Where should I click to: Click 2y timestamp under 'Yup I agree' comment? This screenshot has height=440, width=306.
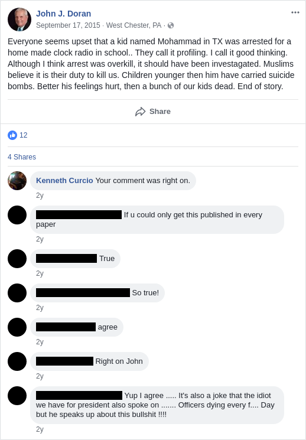(40, 429)
